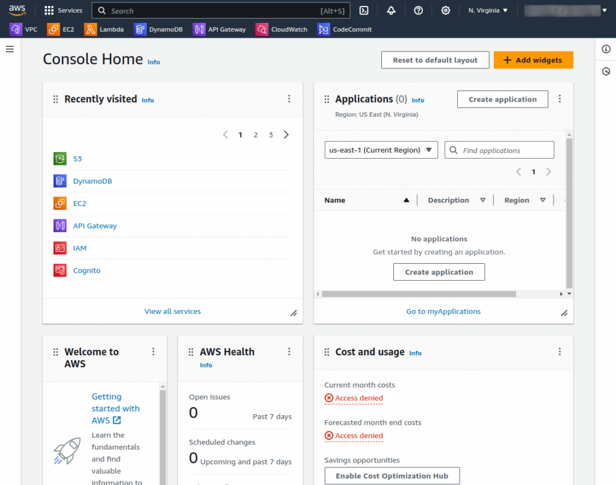Open the hamburger side navigation menu
This screenshot has width=616, height=485.
tap(10, 49)
